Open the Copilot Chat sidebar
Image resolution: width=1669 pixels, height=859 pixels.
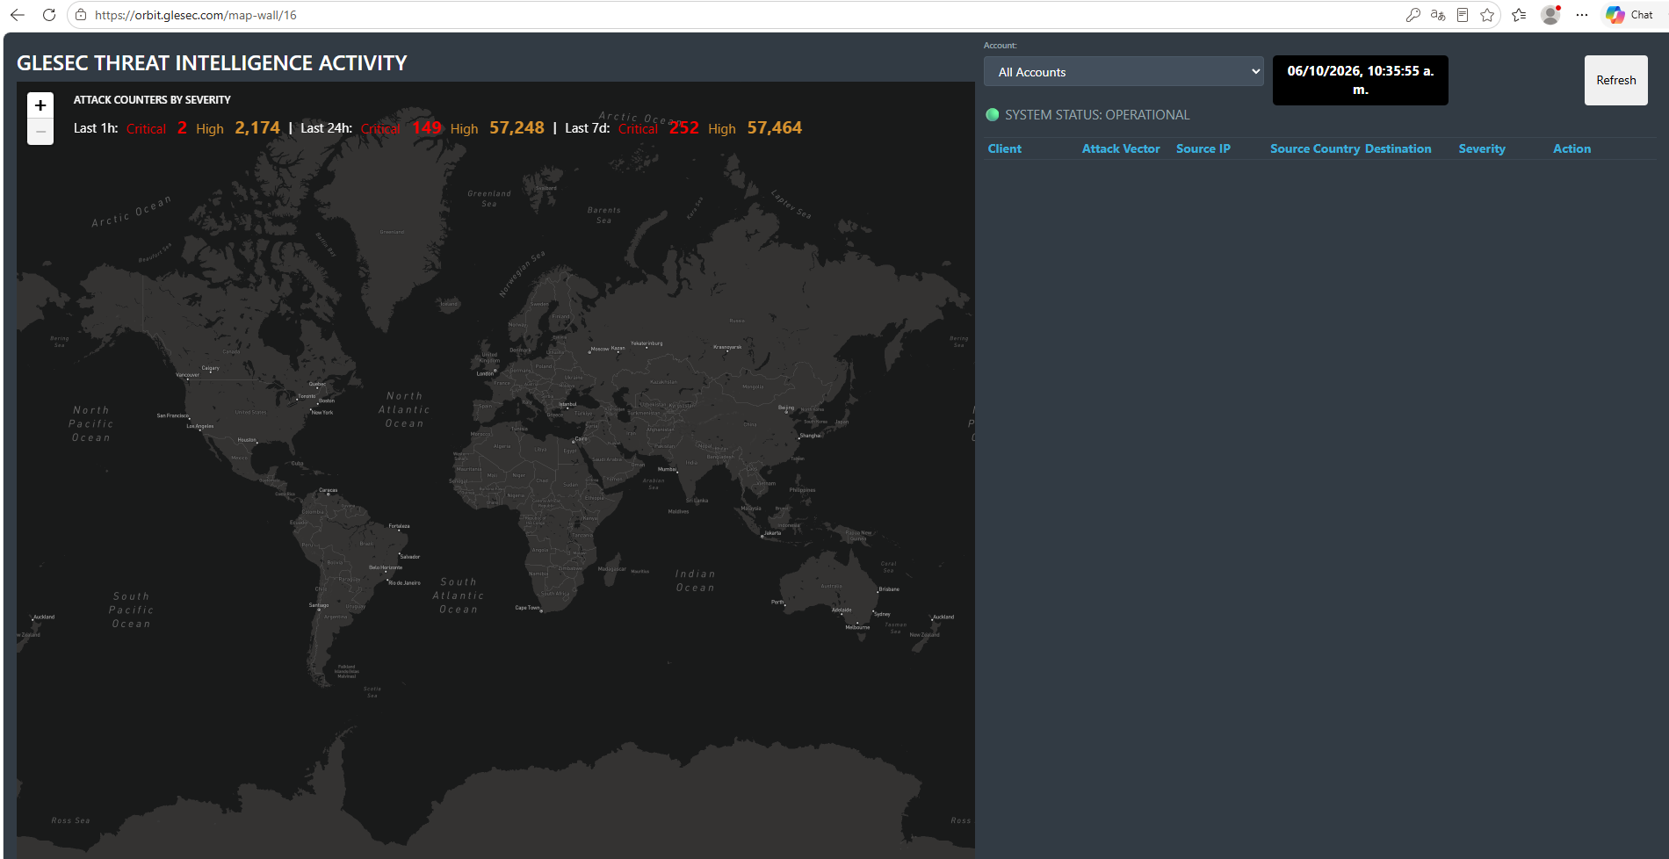point(1630,15)
